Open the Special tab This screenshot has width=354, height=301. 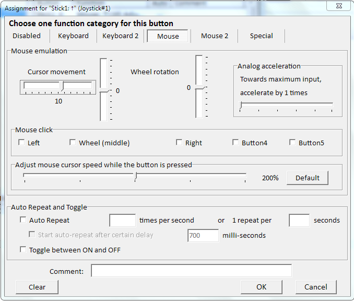[261, 36]
